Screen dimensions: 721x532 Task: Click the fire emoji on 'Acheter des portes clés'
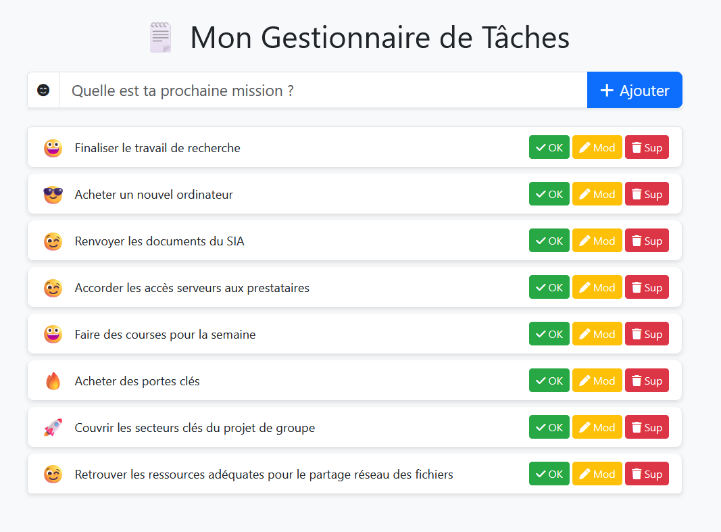pos(53,380)
